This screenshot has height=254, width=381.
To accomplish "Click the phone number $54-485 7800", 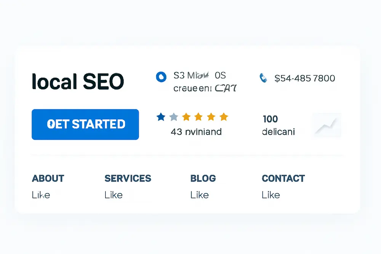I will click(305, 78).
